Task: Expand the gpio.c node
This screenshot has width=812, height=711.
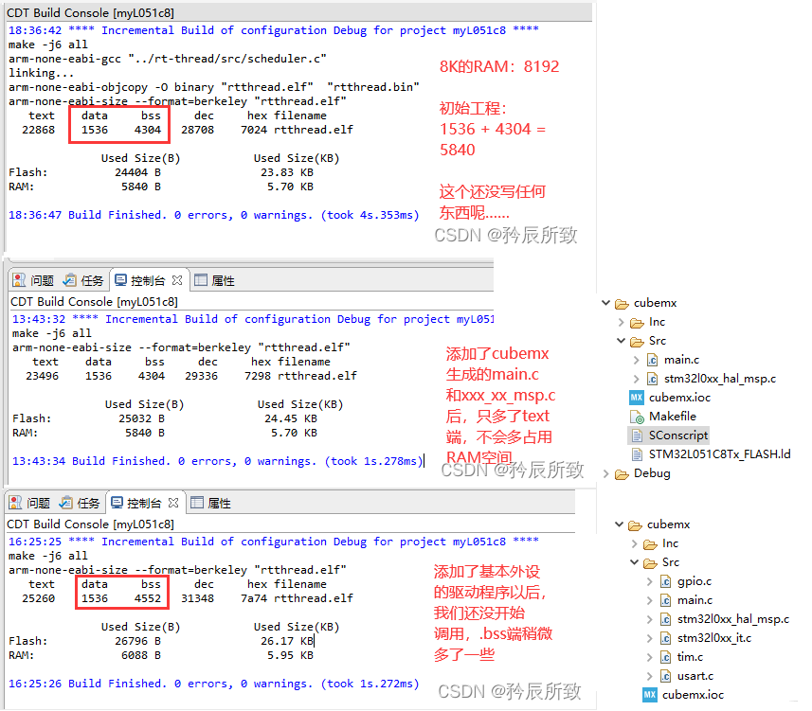Action: point(649,581)
